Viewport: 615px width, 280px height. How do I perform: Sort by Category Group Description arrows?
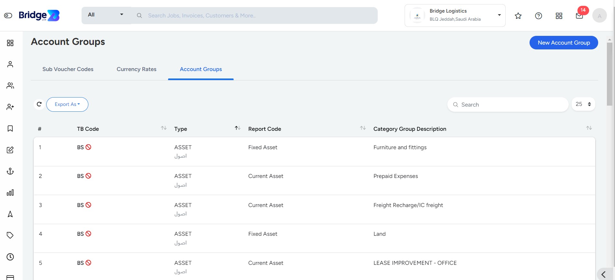(589, 128)
